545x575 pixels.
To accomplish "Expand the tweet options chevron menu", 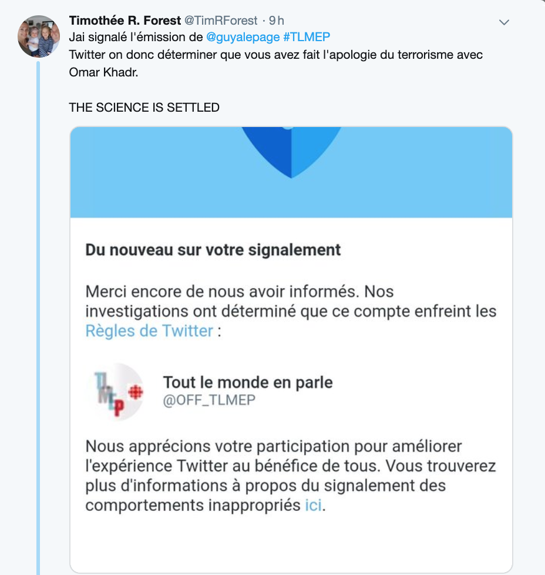I will pos(504,22).
